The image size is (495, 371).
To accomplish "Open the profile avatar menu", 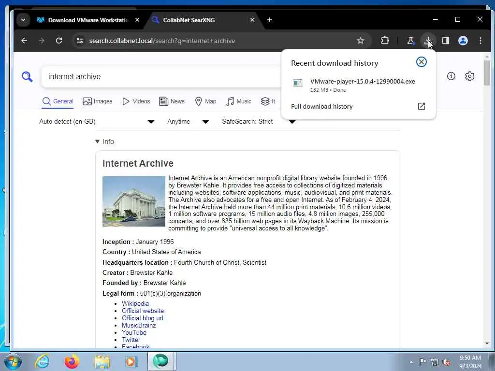I will point(463,41).
